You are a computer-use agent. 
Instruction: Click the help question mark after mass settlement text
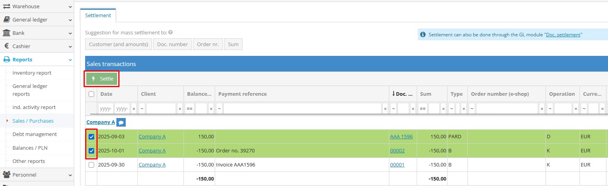(171, 33)
